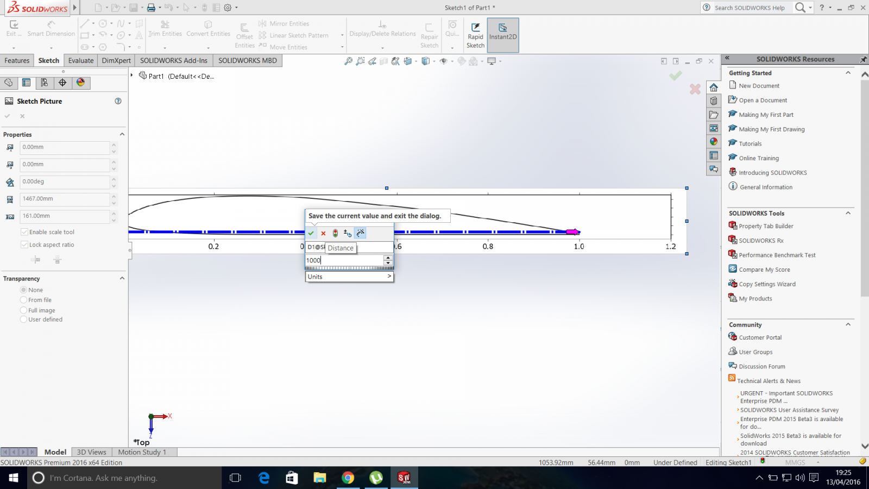Open SOLIDWORKS Resources home icon in task pane

point(714,87)
